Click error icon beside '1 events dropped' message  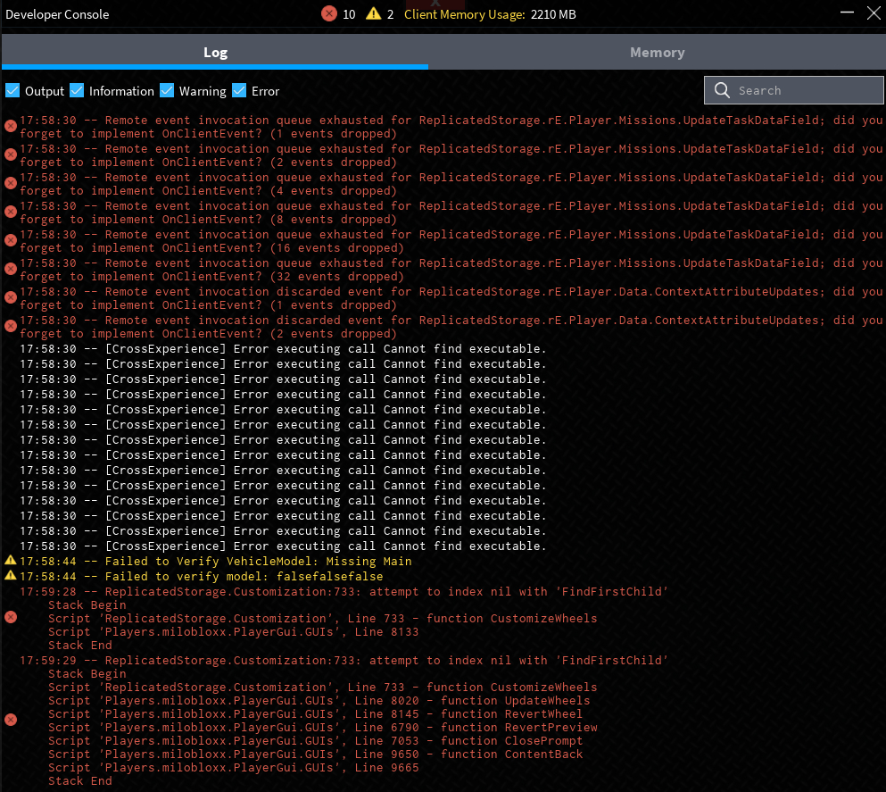[x=11, y=126]
